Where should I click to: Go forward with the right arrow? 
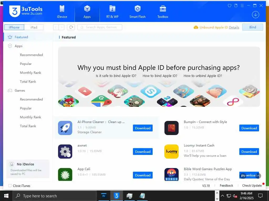point(61,27)
